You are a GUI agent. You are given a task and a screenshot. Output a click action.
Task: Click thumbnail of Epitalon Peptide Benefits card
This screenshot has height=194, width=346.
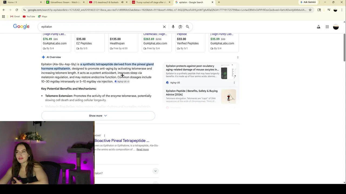coord(228,96)
